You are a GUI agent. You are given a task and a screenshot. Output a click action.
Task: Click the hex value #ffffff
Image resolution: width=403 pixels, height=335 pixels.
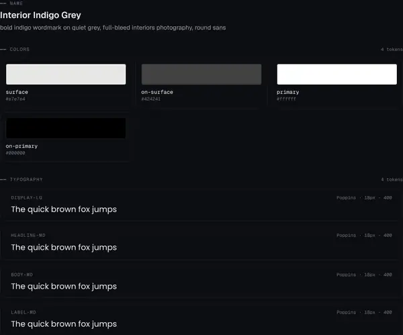point(286,99)
